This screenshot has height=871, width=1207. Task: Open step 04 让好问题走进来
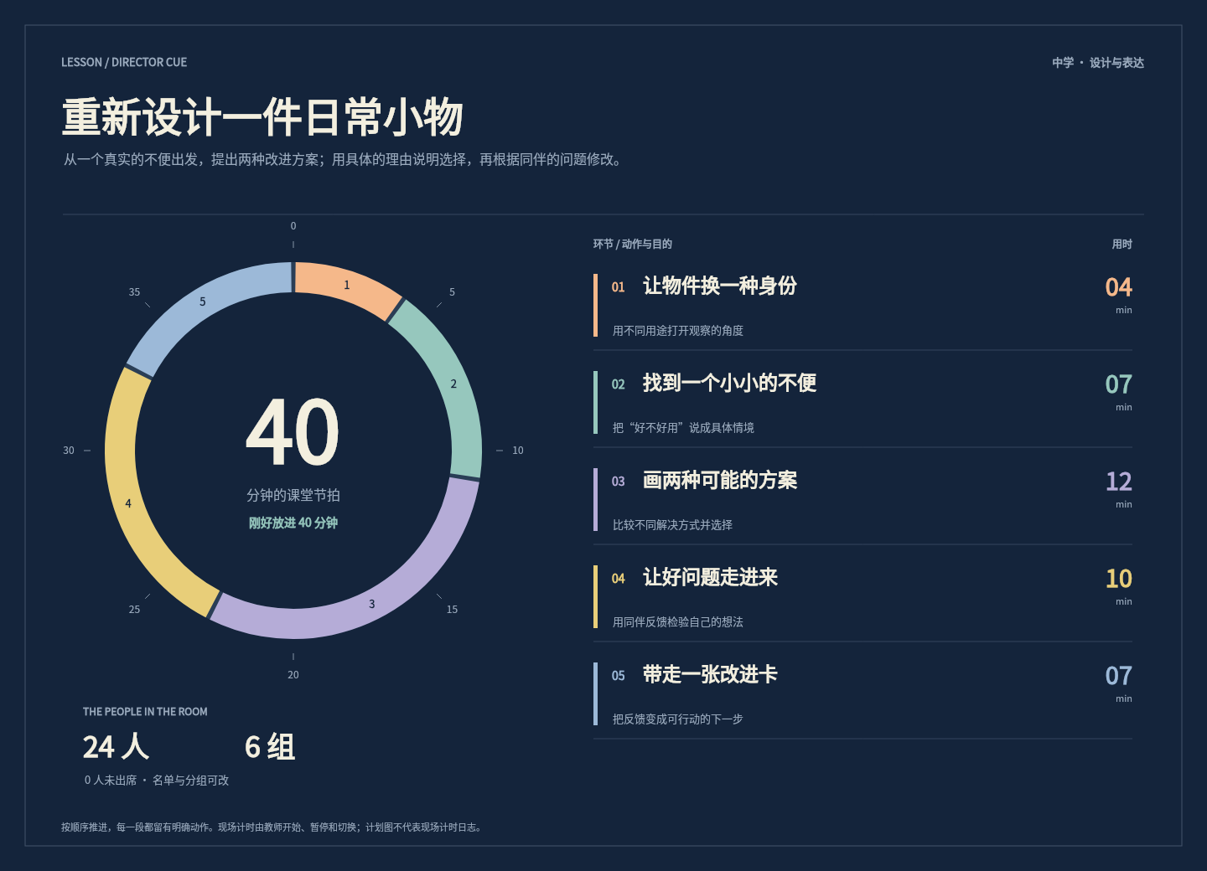(x=863, y=597)
